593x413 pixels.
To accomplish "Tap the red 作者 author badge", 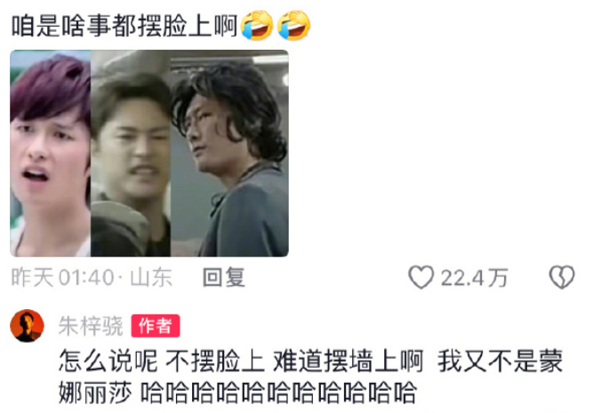I will click(x=156, y=326).
